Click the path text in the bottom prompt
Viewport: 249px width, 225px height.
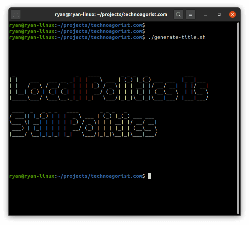99,176
